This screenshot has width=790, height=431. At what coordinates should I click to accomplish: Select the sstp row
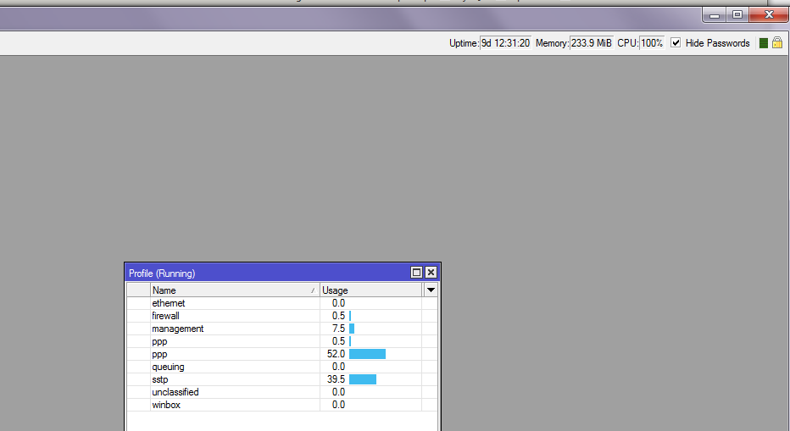(282, 379)
